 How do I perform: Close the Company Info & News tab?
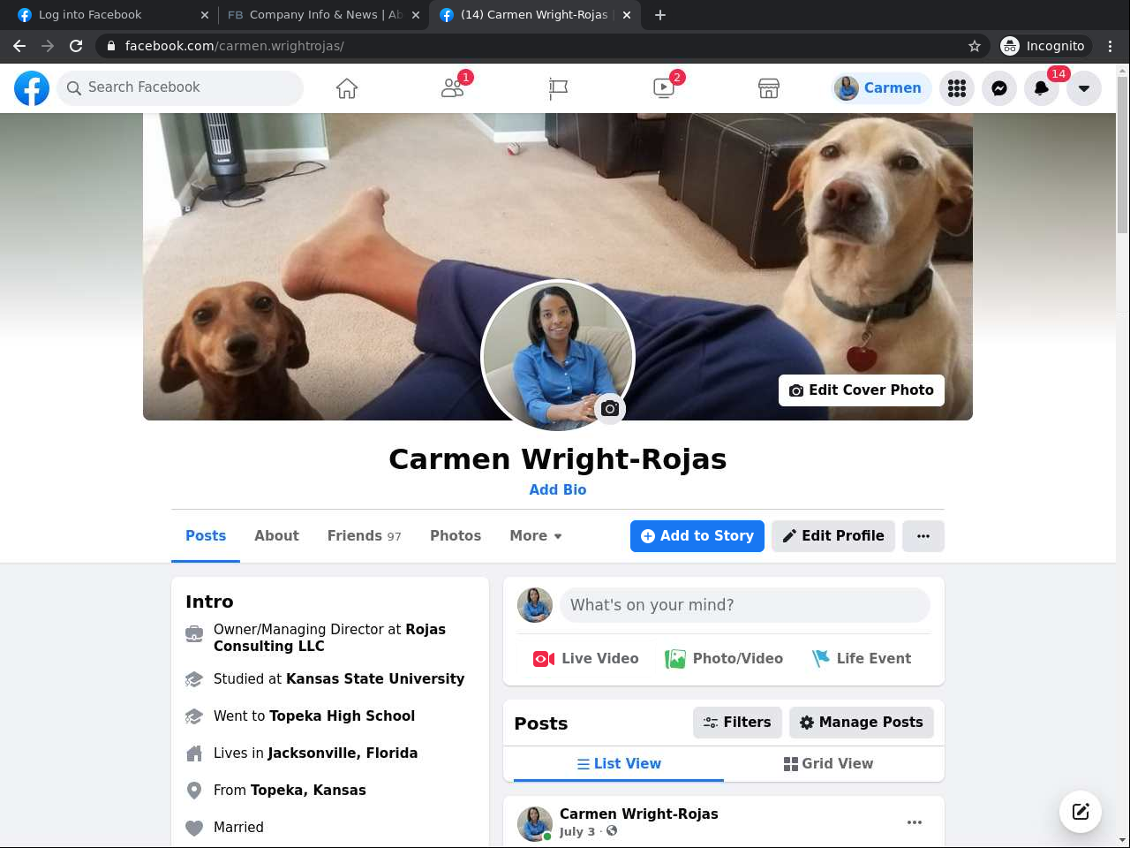click(416, 15)
